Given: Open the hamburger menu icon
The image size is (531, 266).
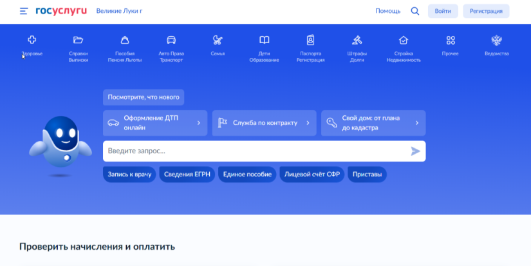Looking at the screenshot, I should (24, 11).
